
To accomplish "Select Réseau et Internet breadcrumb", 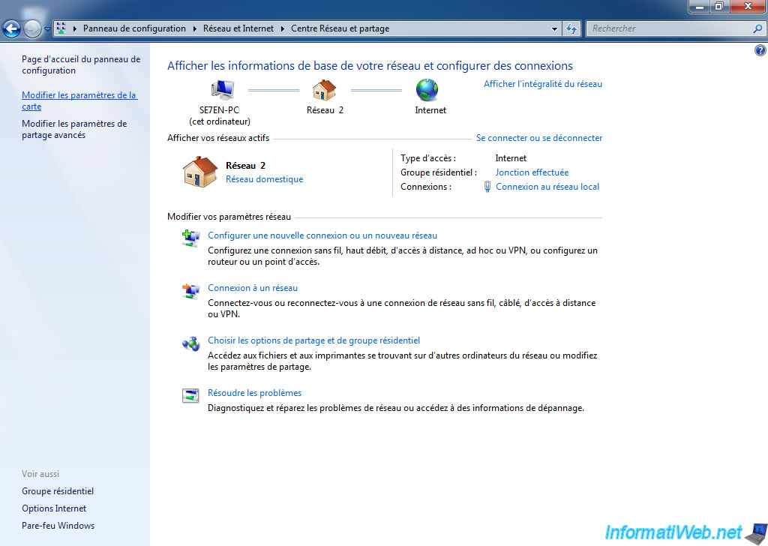I will (x=238, y=28).
